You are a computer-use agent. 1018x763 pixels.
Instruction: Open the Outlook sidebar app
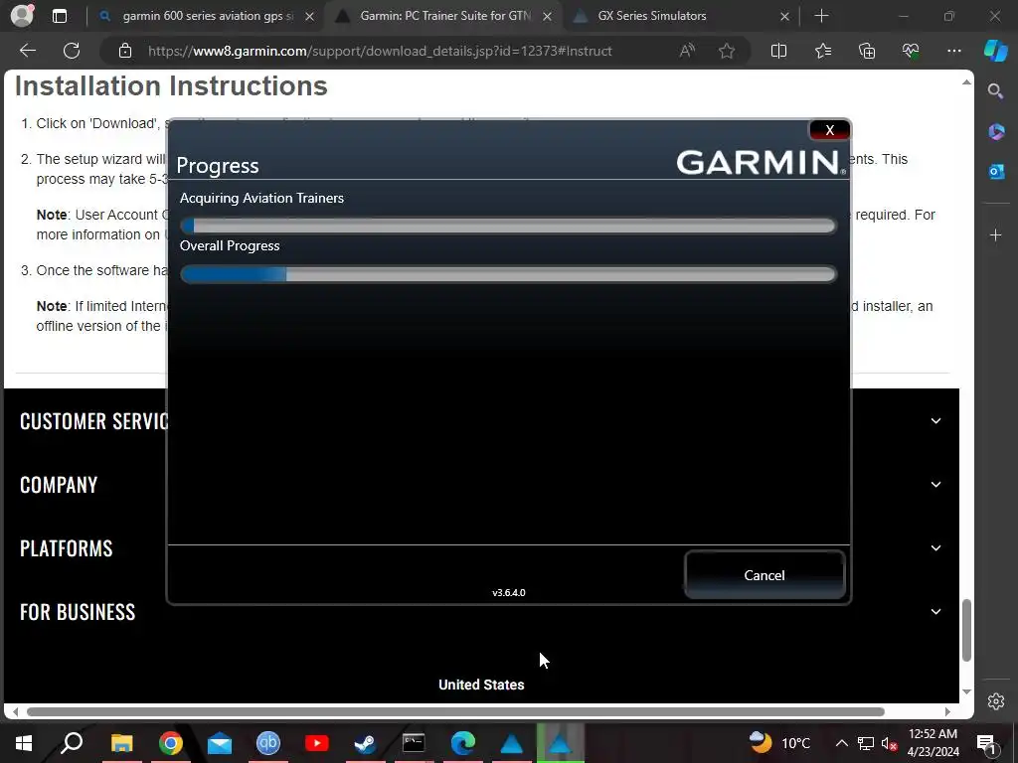point(995,171)
